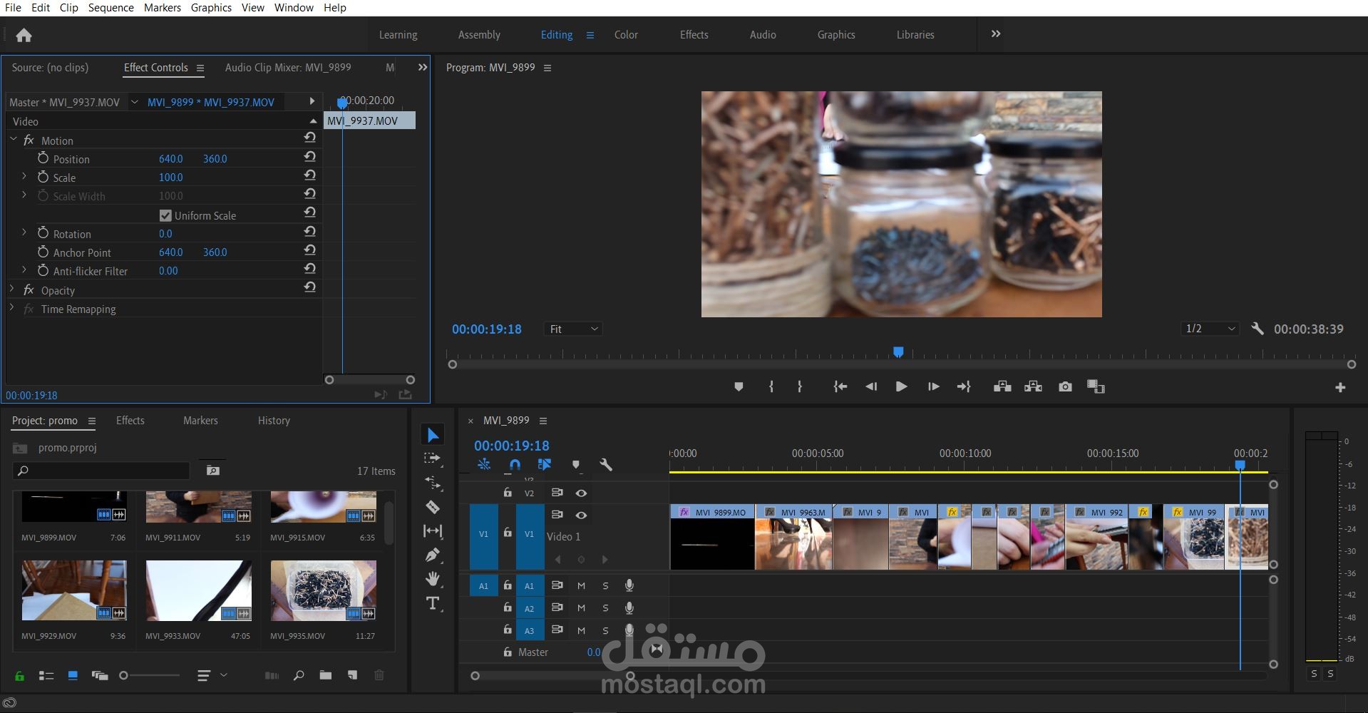Viewport: 1368px width, 713px height.
Task: Select the Pen tool
Action: (433, 555)
